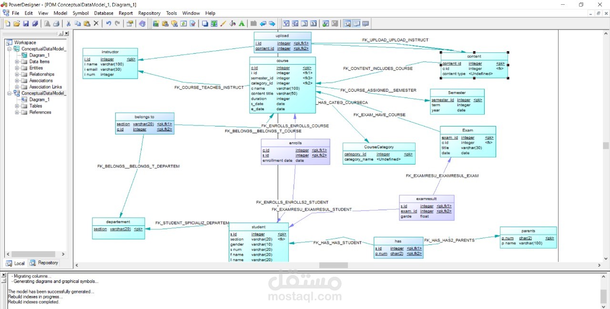Click the Save All toolbar icon
Viewport: 610px width, 309px height.
(35, 23)
